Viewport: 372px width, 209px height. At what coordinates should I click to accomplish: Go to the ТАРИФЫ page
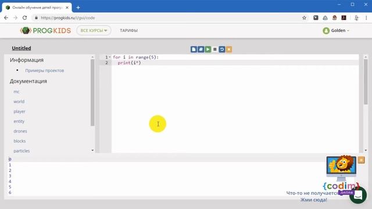click(128, 30)
